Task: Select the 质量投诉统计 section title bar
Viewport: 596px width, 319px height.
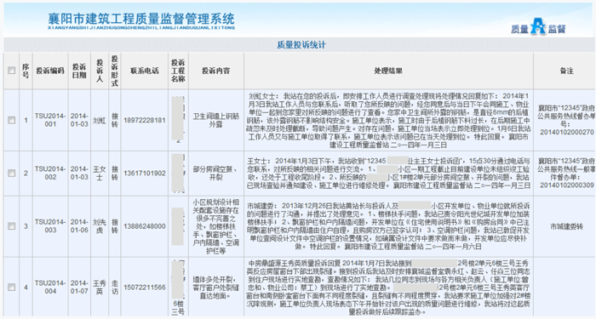Action: coord(301,45)
